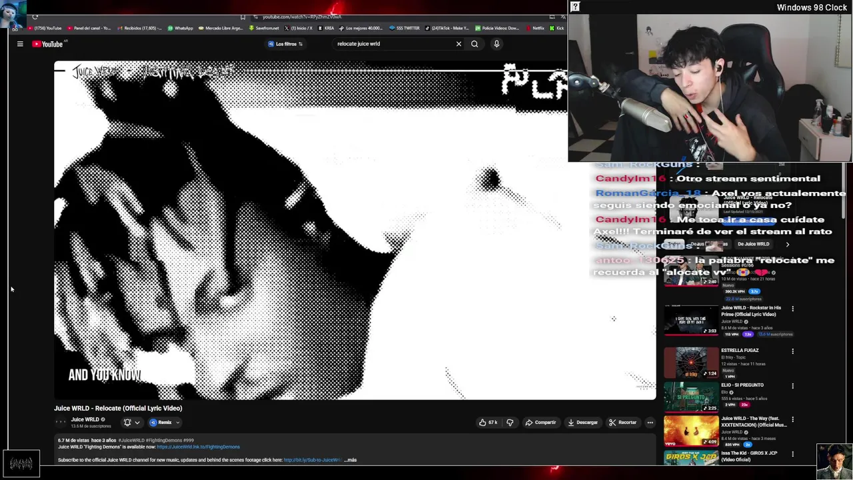Download the video with Descargar
The width and height of the screenshot is (853, 480).
click(583, 422)
